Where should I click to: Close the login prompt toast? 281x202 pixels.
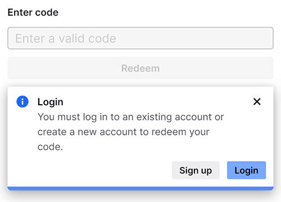[257, 102]
